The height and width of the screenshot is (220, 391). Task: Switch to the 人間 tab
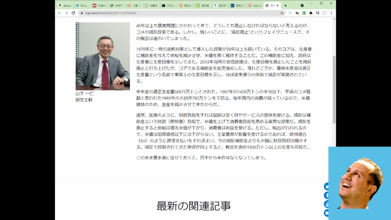click(x=134, y=5)
